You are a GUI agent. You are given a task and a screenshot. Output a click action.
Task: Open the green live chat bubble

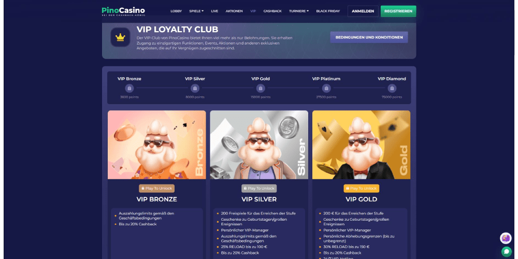coord(506,252)
